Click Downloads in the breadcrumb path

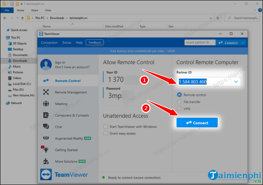point(57,18)
